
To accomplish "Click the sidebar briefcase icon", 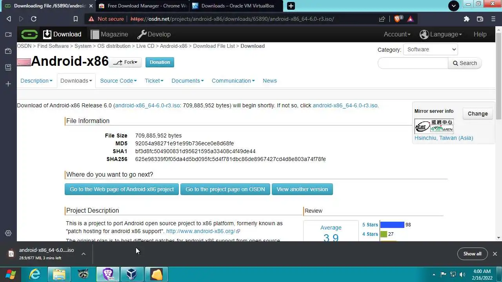I will pos(8,51).
